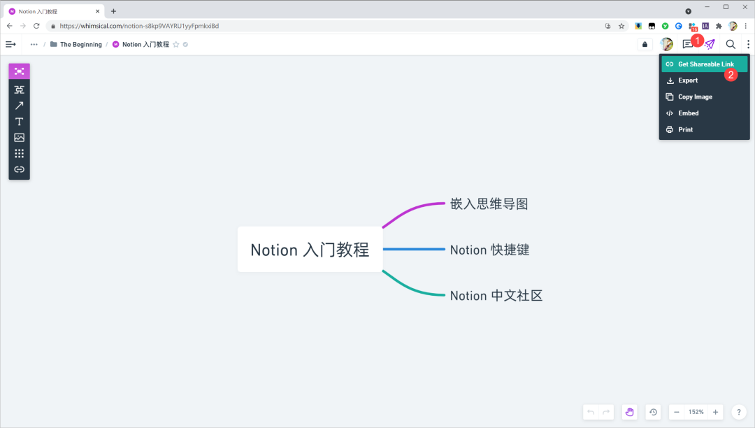Select the mind map node tool
755x428 pixels.
[x=20, y=71]
